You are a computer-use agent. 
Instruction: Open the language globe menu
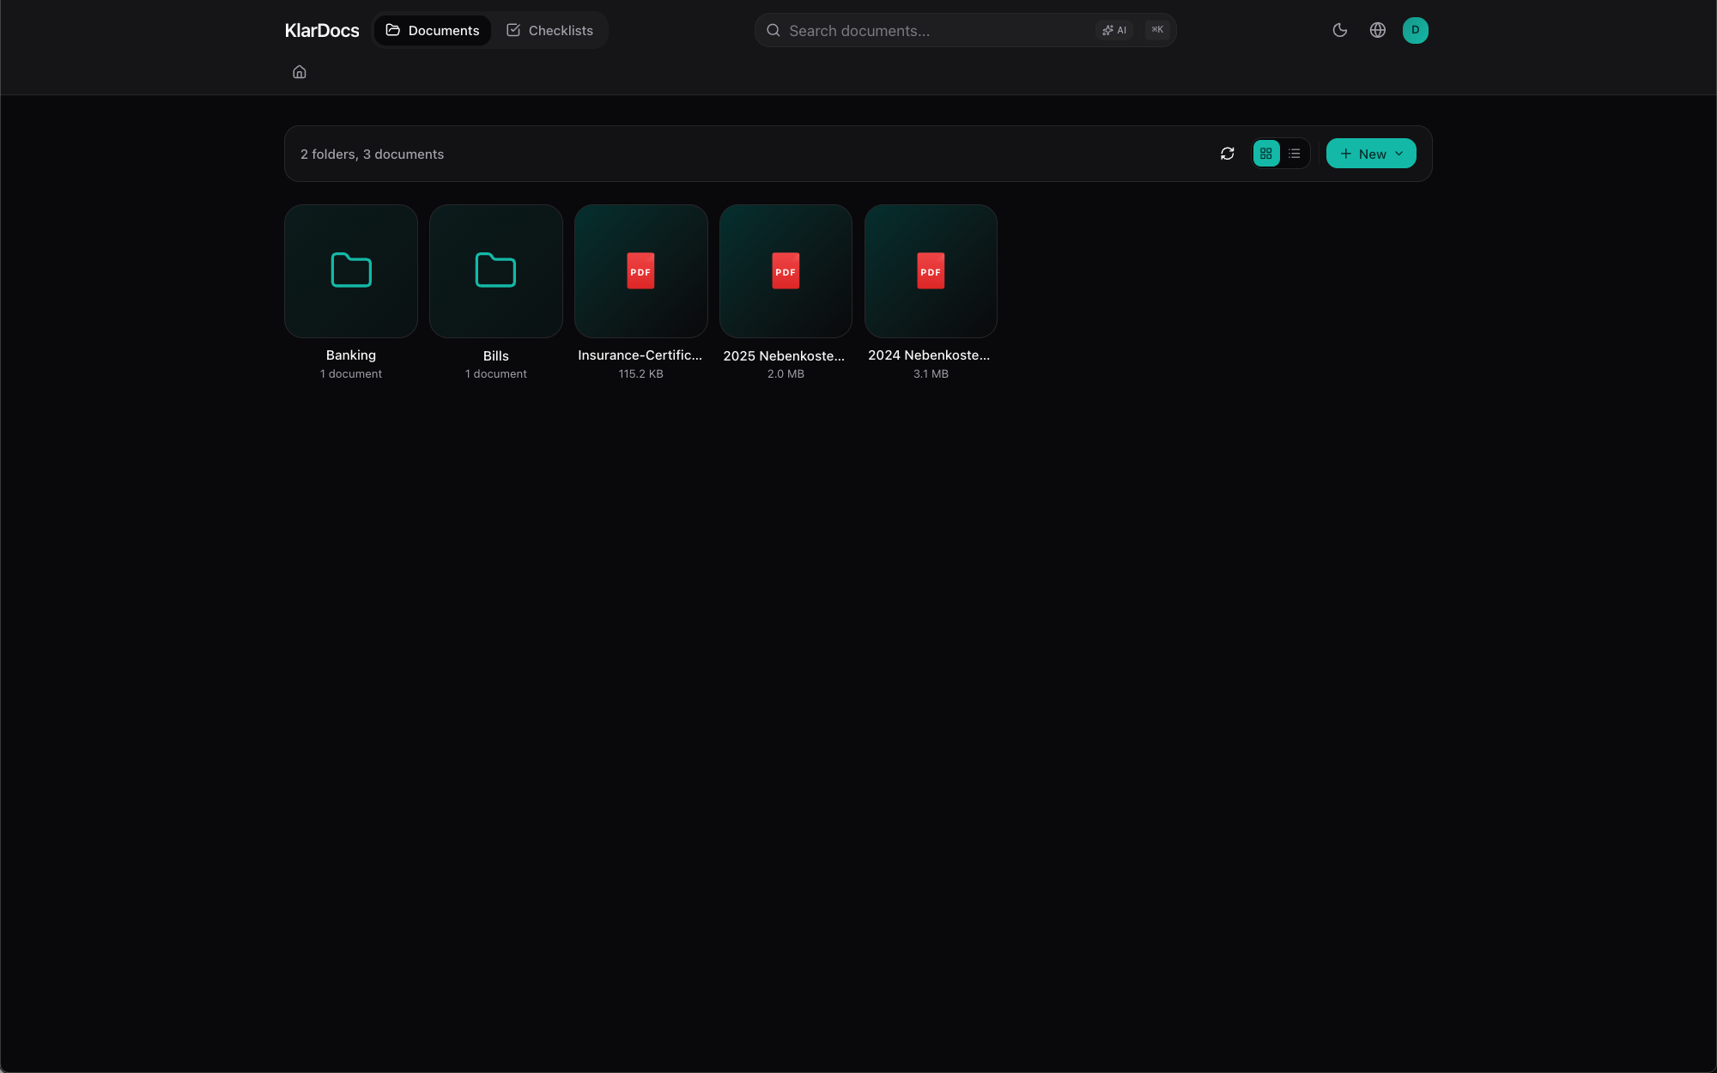click(x=1378, y=30)
